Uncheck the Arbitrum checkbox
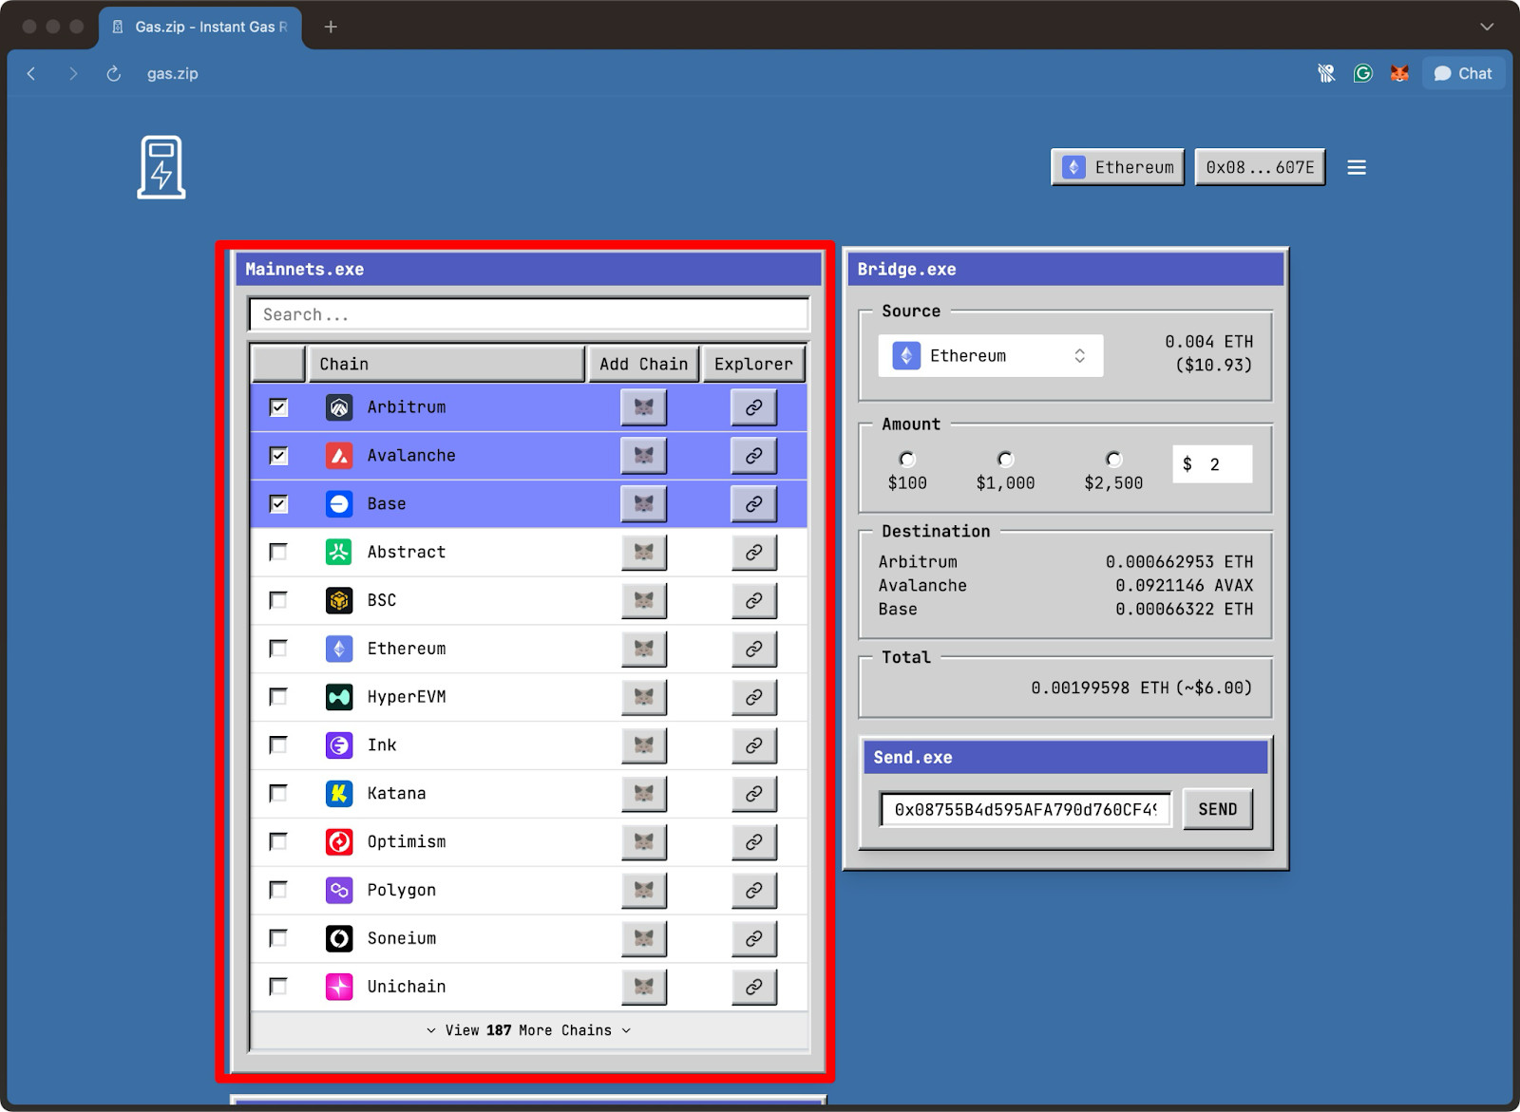Viewport: 1520px width, 1112px height. pyautogui.click(x=278, y=407)
